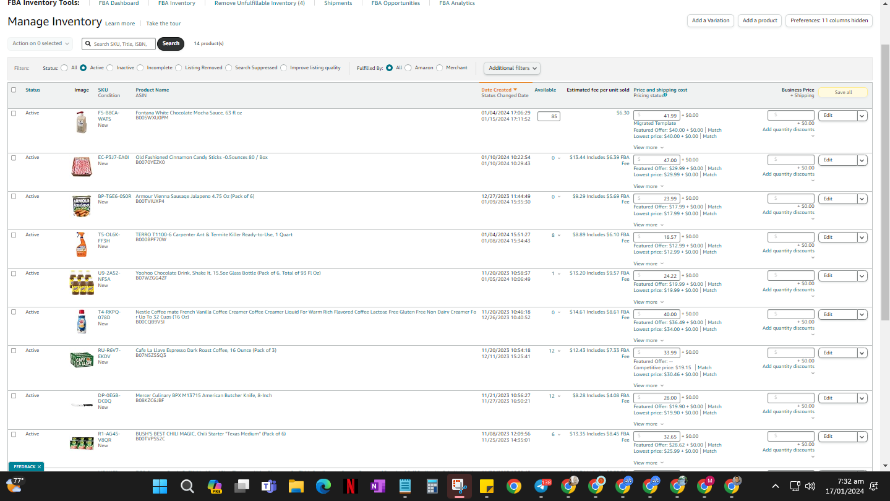Screen dimensions: 890x501
Task: Click the black Search button
Action: click(x=171, y=43)
